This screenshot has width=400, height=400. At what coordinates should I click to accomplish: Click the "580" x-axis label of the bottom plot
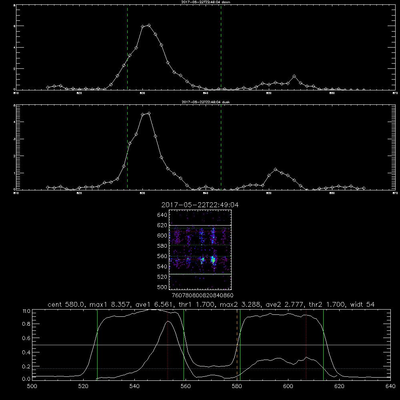pos(237,386)
